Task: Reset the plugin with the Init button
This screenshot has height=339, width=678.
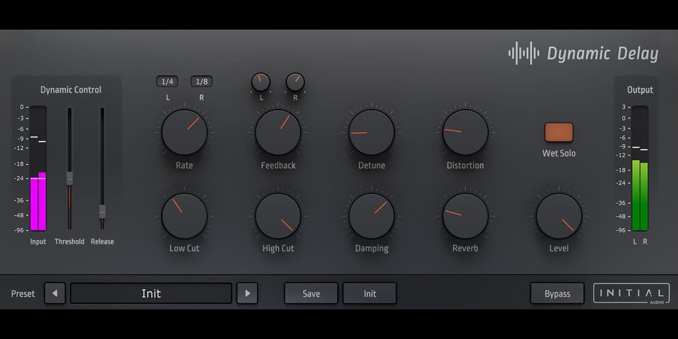Action: (370, 293)
